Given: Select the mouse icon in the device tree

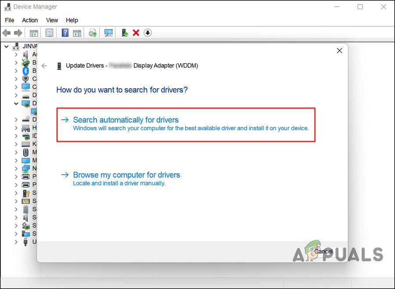Looking at the screenshot, I should pyautogui.click(x=26, y=153).
